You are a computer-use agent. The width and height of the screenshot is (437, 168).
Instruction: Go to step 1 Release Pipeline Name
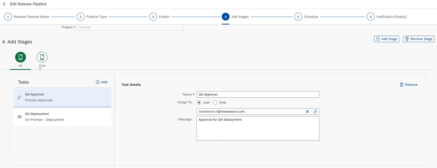click(x=8, y=17)
